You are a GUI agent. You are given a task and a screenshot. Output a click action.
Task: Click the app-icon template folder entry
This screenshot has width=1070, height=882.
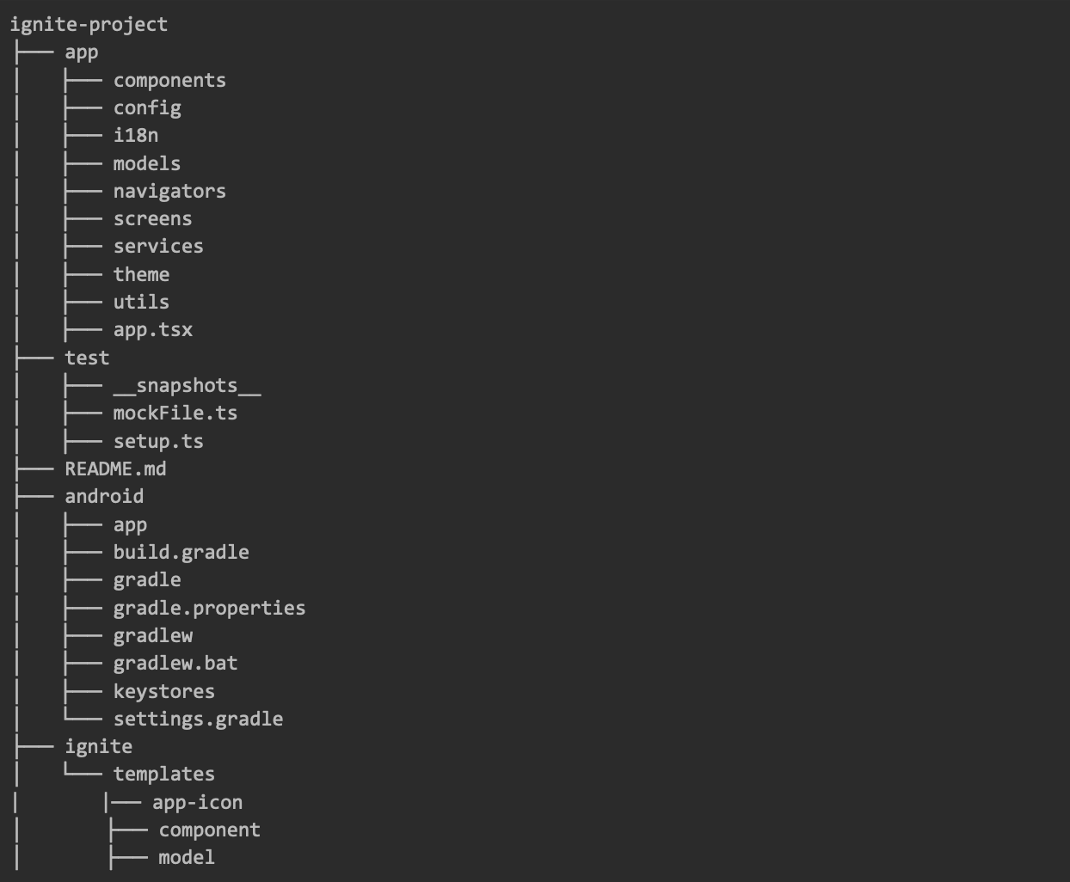pyautogui.click(x=197, y=803)
